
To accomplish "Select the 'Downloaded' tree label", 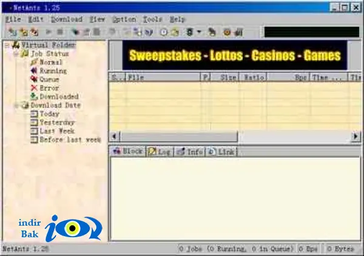I will [59, 96].
